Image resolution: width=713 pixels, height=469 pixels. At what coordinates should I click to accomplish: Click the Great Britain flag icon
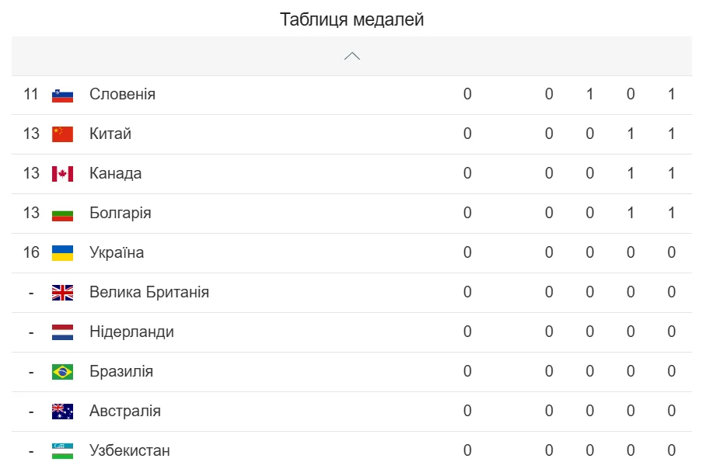click(x=62, y=293)
